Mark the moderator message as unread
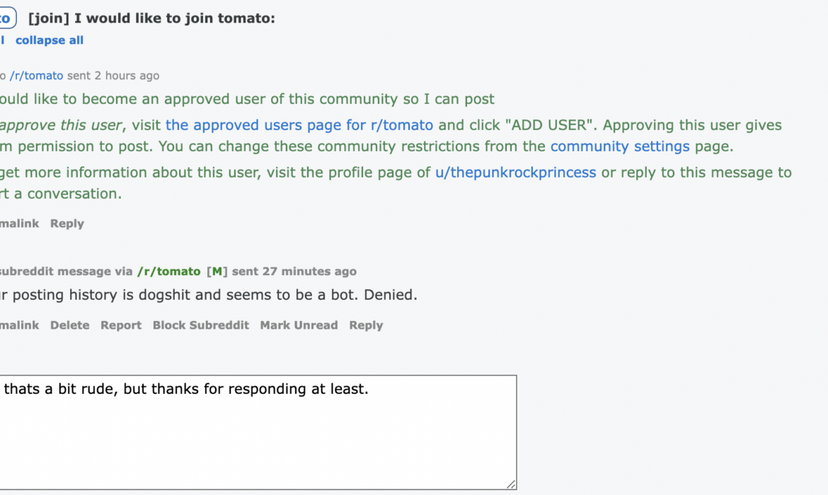 click(x=299, y=325)
